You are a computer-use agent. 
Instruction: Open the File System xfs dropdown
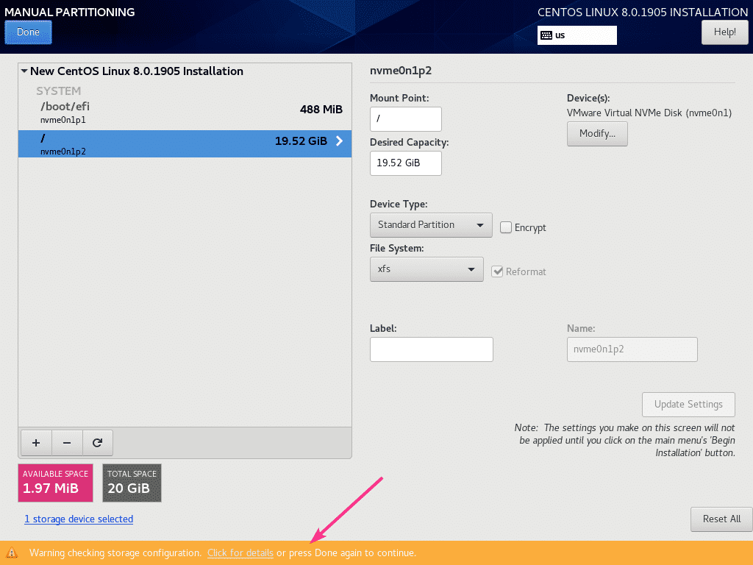tap(426, 269)
